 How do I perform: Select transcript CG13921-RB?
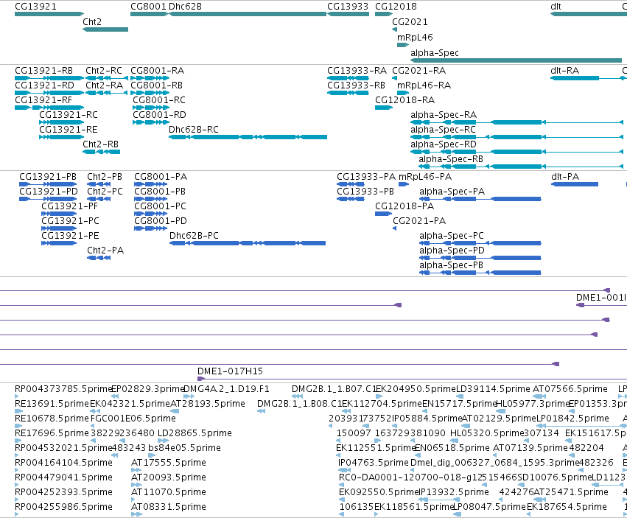[x=49, y=78]
